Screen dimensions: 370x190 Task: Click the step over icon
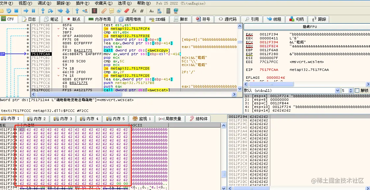click(x=50, y=11)
